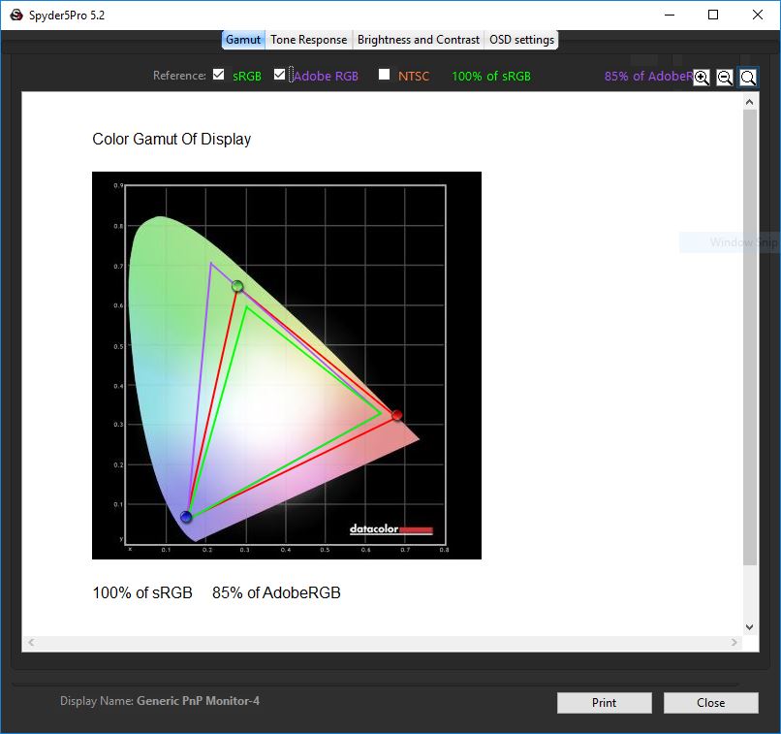Viewport: 781px width, 734px height.
Task: Click the green primary point on gamut chart
Action: [x=237, y=286]
